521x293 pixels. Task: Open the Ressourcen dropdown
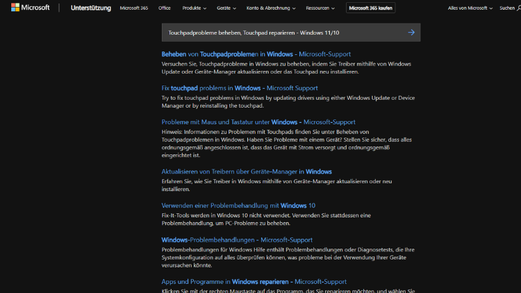coord(320,8)
